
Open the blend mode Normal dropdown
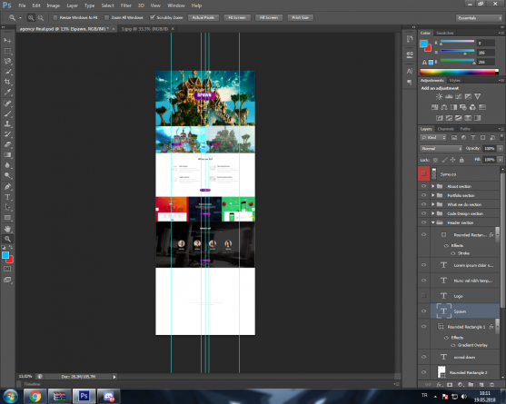tap(442, 148)
